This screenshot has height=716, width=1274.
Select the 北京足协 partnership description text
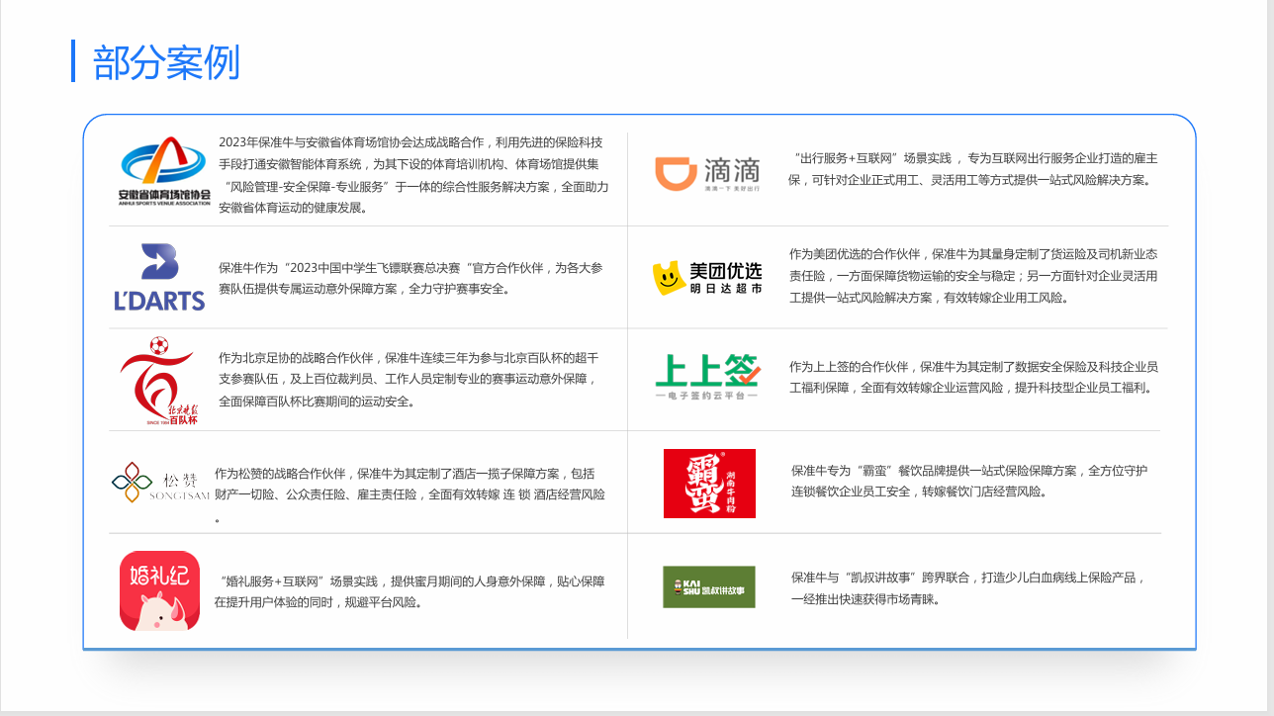coord(408,380)
